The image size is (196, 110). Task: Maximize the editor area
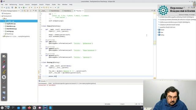pos(154,11)
